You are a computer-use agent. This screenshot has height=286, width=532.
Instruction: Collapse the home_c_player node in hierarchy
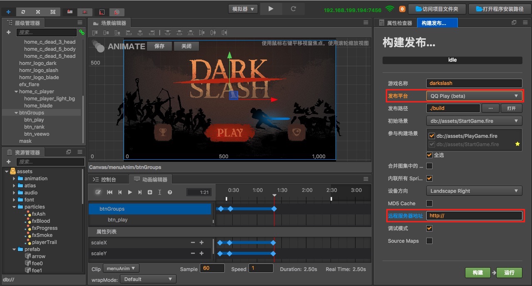pos(16,92)
